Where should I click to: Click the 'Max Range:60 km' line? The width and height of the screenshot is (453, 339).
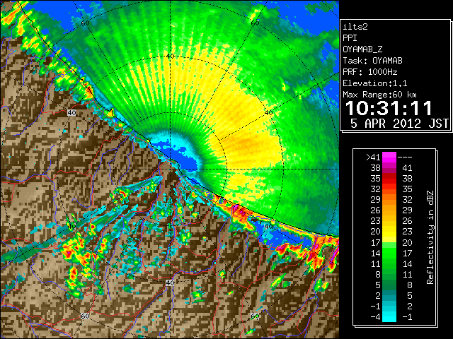pos(379,95)
